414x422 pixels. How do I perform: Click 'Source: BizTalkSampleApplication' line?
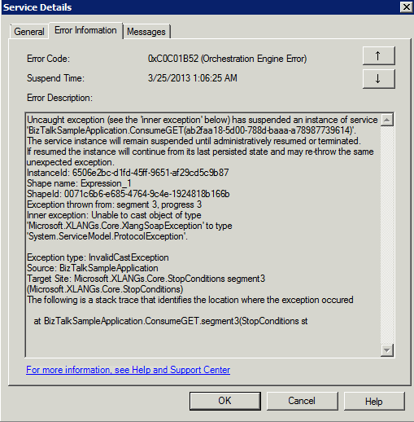click(93, 268)
